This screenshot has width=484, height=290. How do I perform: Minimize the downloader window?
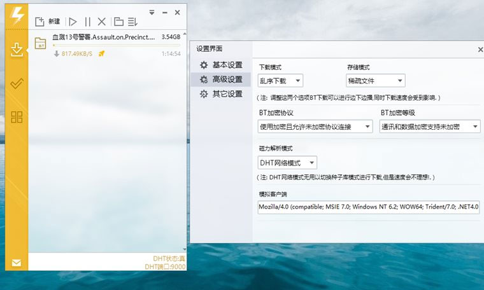[165, 13]
